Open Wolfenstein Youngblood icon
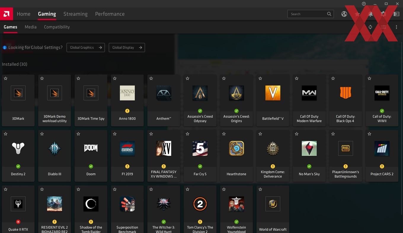Screen dimensions: 403x233 pos(236,204)
